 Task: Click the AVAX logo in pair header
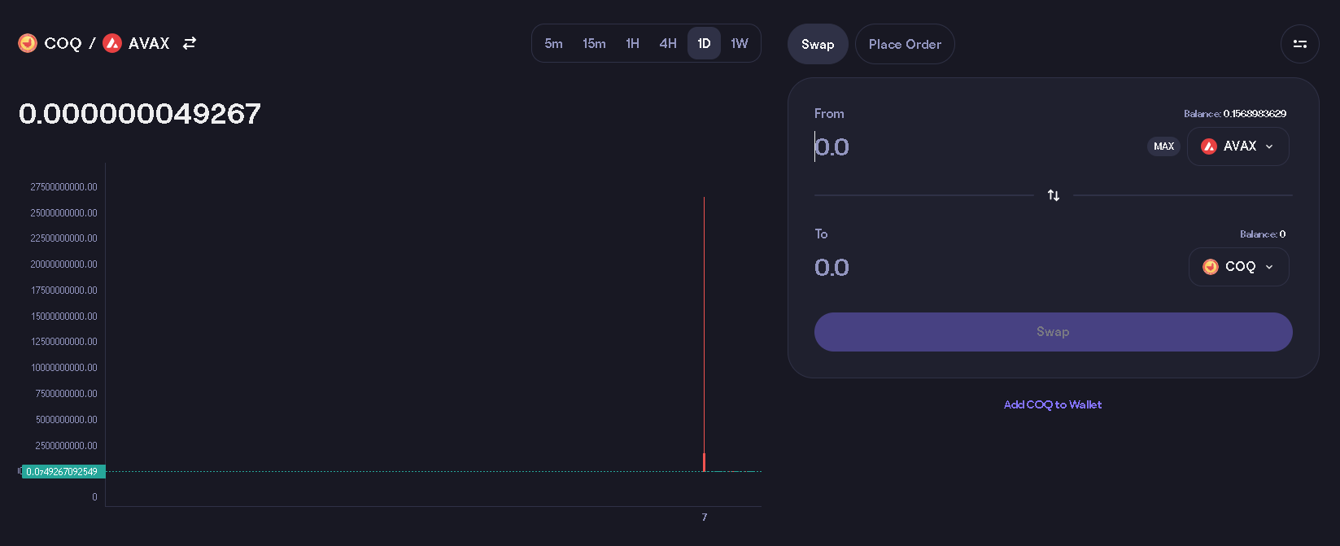point(112,43)
